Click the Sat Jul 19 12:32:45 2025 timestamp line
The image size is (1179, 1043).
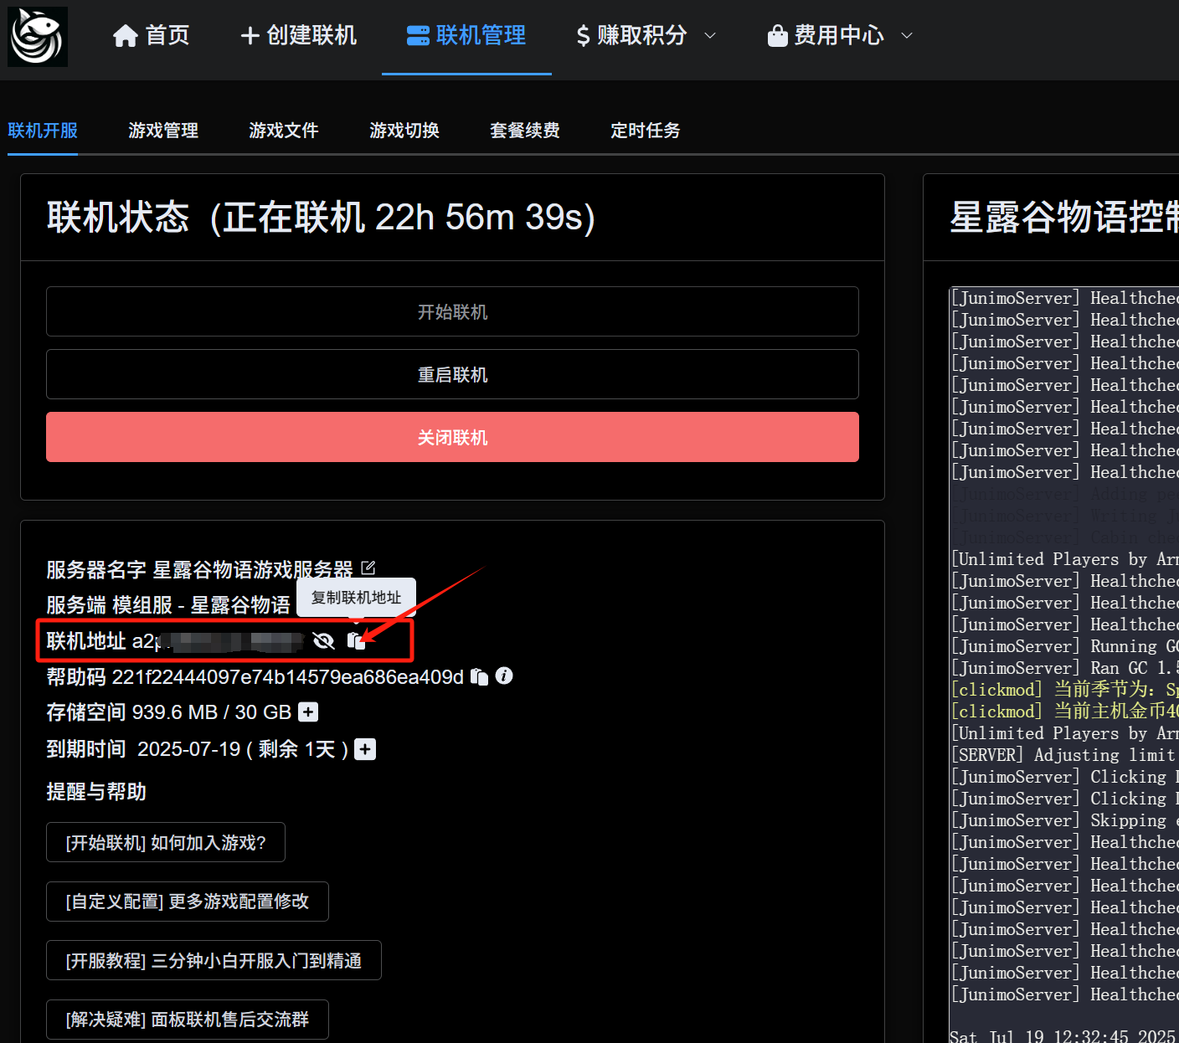point(1063,1036)
